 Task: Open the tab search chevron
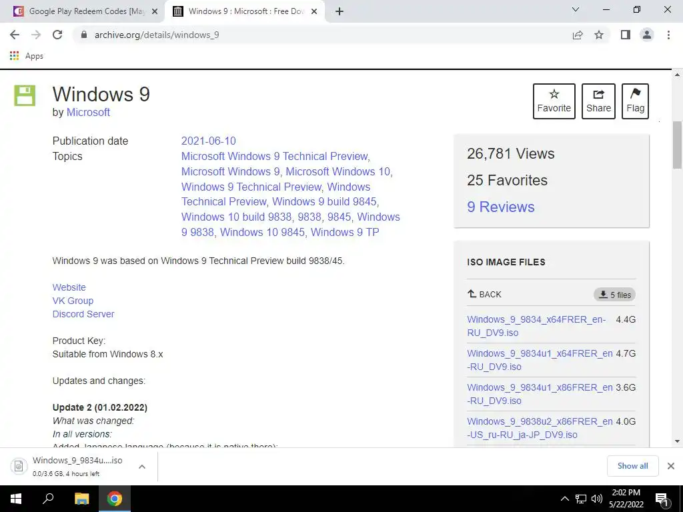(576, 9)
